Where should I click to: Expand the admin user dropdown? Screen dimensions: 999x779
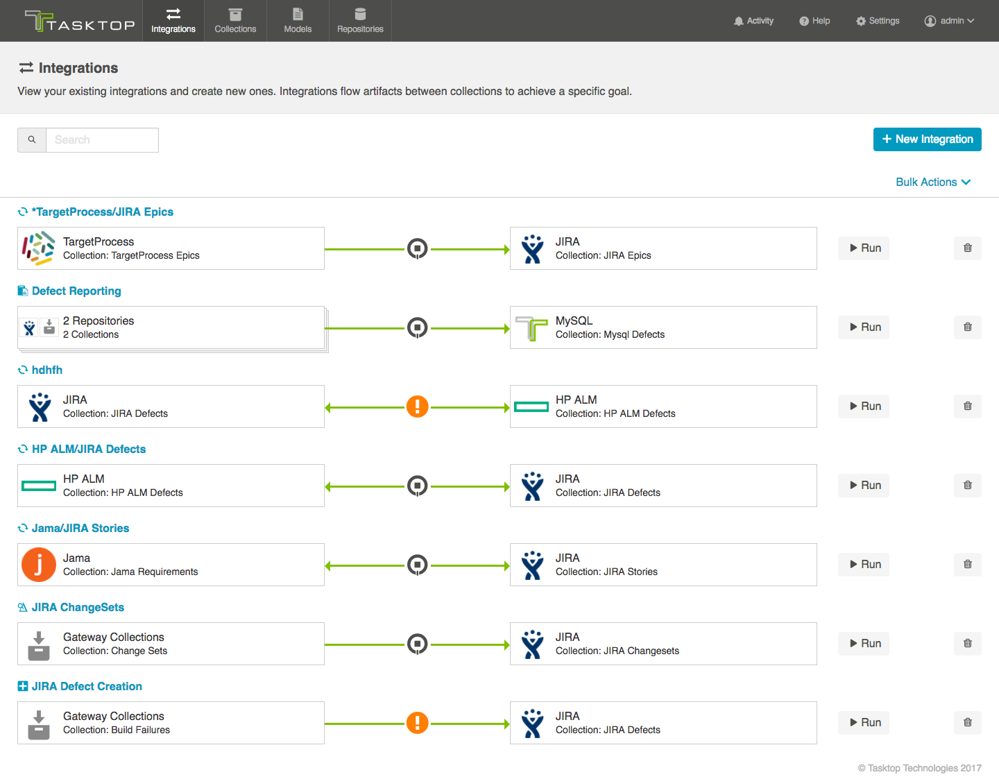click(x=949, y=21)
